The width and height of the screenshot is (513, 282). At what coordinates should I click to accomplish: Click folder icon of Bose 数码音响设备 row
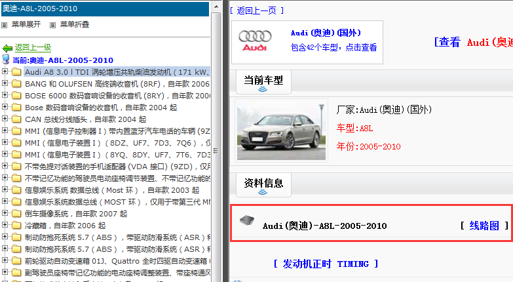tap(16, 108)
